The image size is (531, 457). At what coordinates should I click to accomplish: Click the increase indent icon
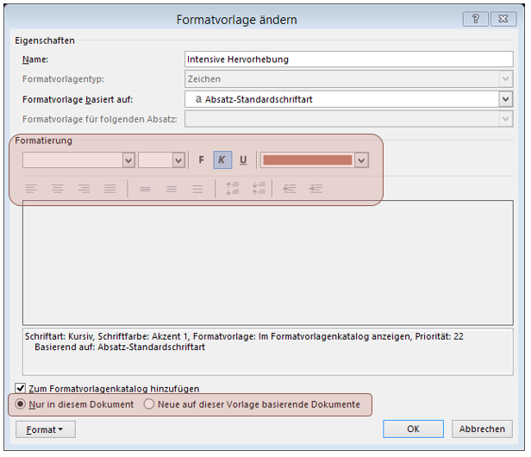point(315,189)
